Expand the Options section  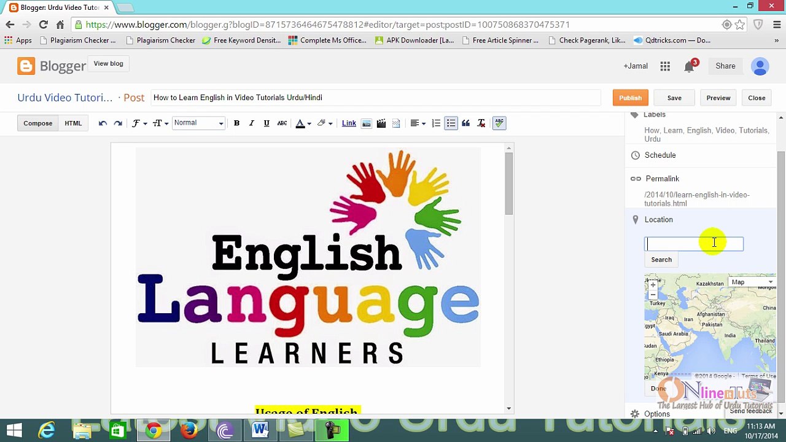657,414
